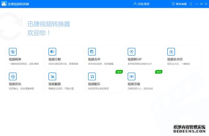Click the 注册/登录 login link
Screen dimensions: 209x136
point(143,4)
